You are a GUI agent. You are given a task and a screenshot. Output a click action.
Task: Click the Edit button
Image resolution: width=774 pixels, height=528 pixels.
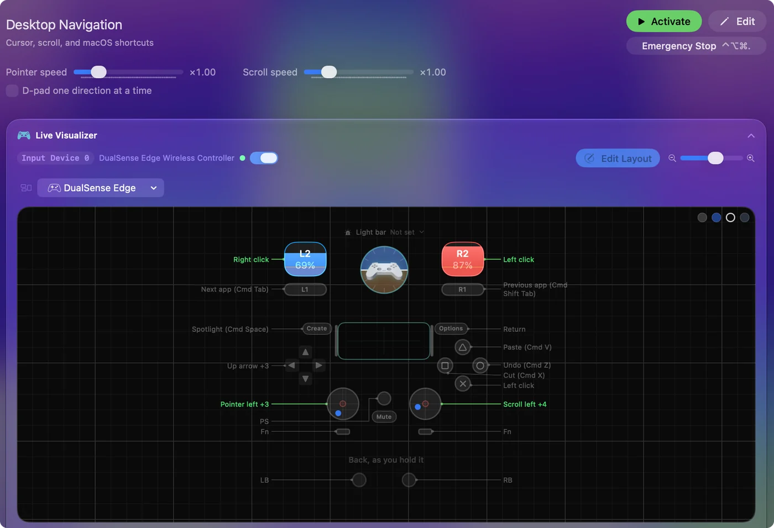(738, 22)
